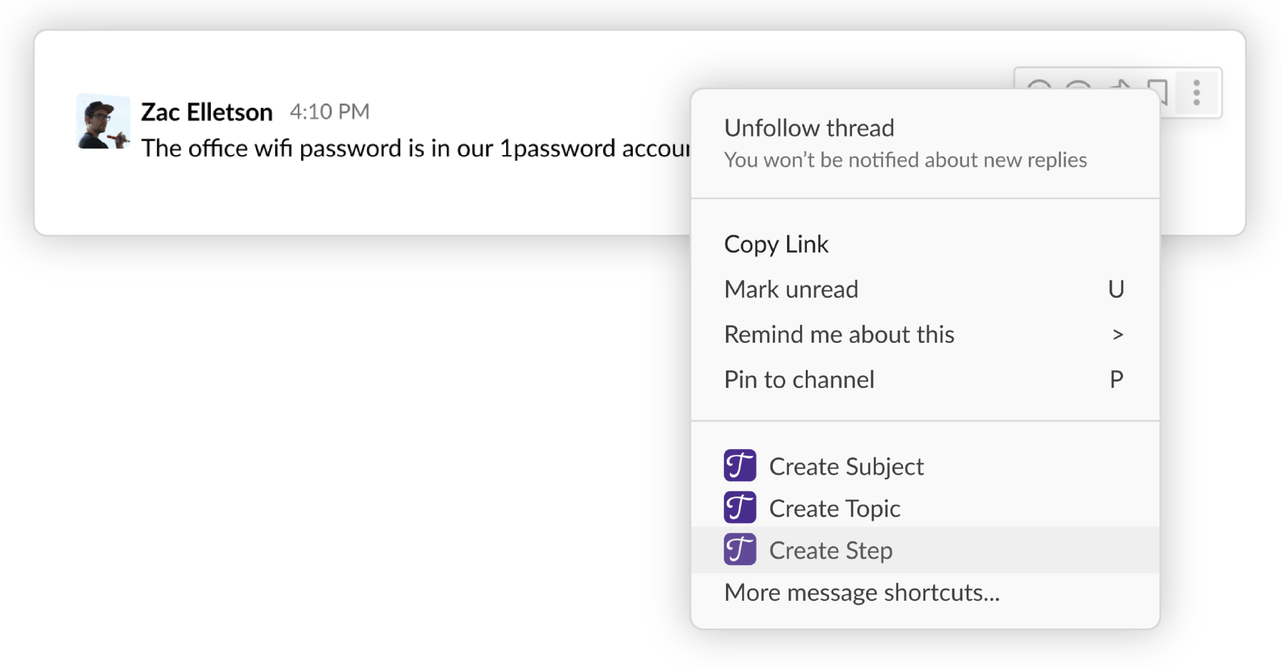1281x669 pixels.
Task: Choose the Create Step shortcut
Action: (830, 551)
